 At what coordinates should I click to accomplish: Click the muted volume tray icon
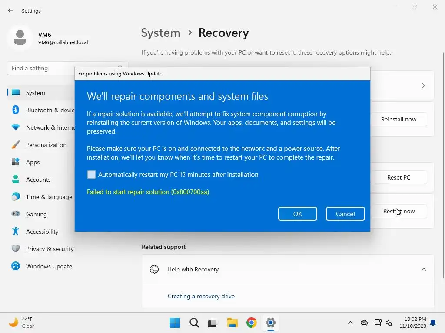[x=389, y=323]
